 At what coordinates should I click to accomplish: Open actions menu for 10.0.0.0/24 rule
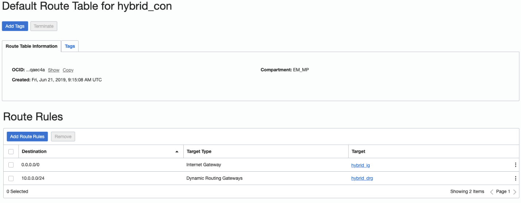[x=515, y=178]
